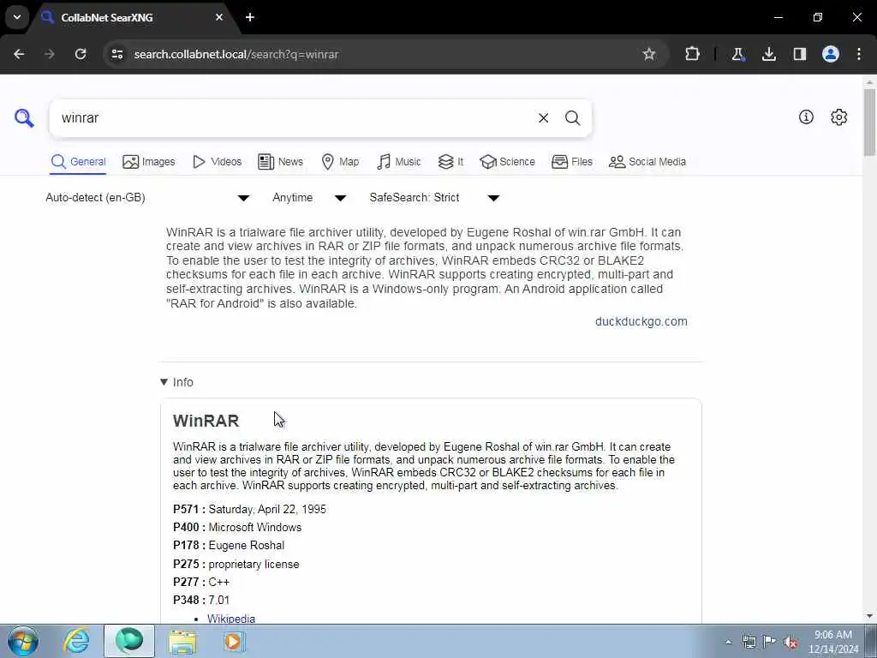Switch to the Social Media category
Image resolution: width=877 pixels, height=658 pixels.
[647, 162]
